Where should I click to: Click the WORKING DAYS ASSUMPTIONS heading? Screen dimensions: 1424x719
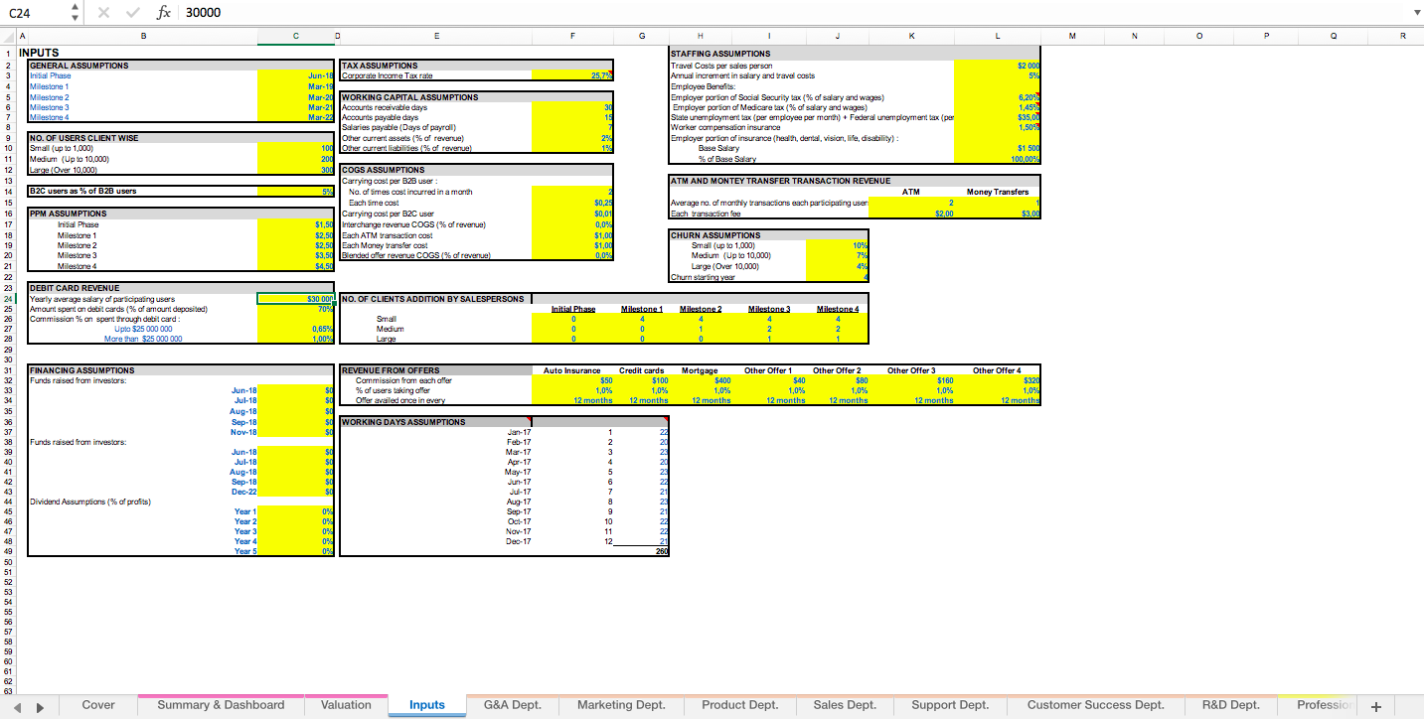point(403,422)
